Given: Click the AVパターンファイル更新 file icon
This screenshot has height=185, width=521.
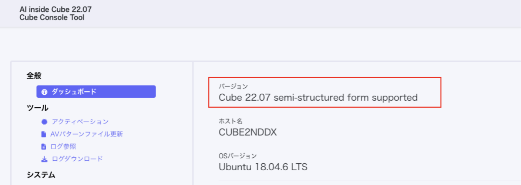Looking at the screenshot, I should click(x=44, y=134).
